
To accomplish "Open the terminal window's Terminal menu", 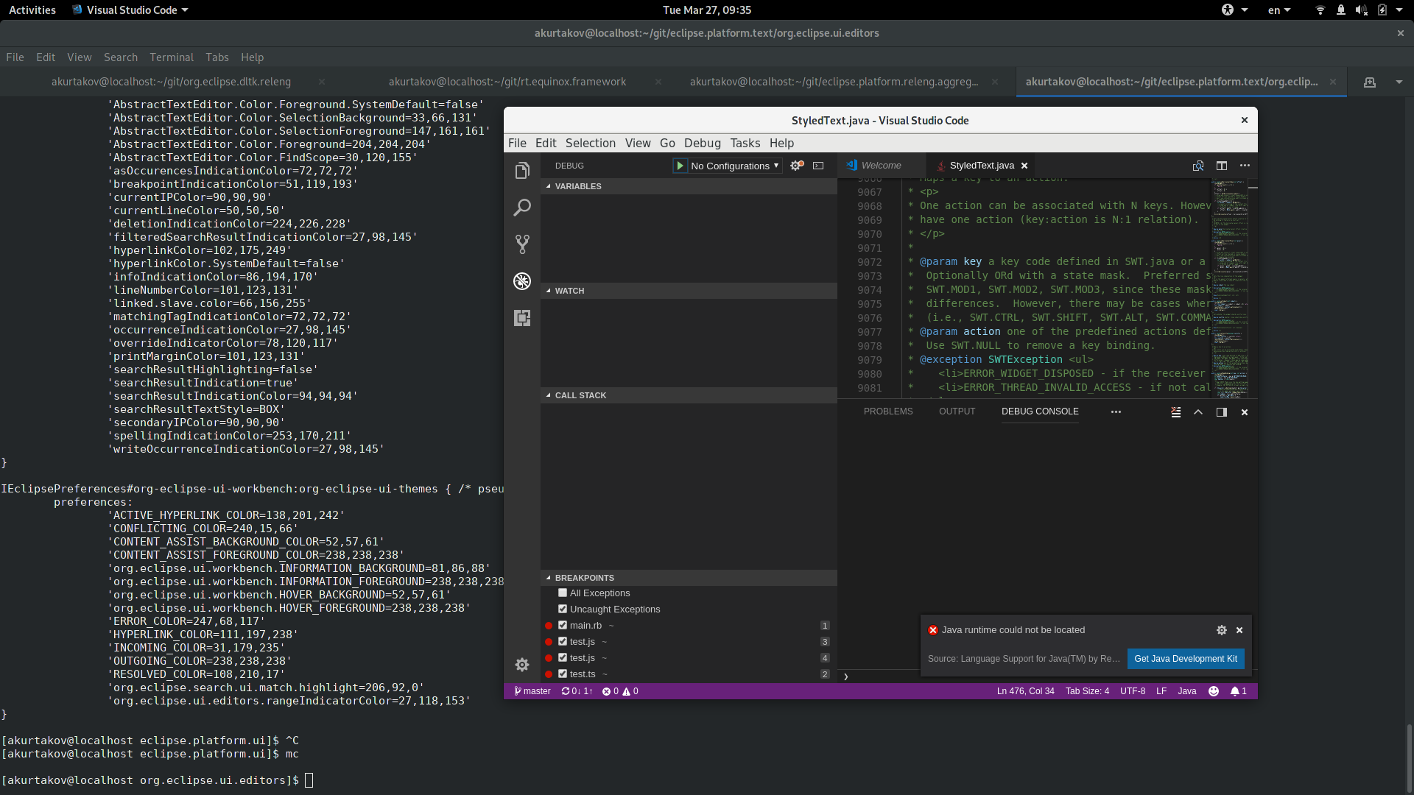I will click(171, 57).
